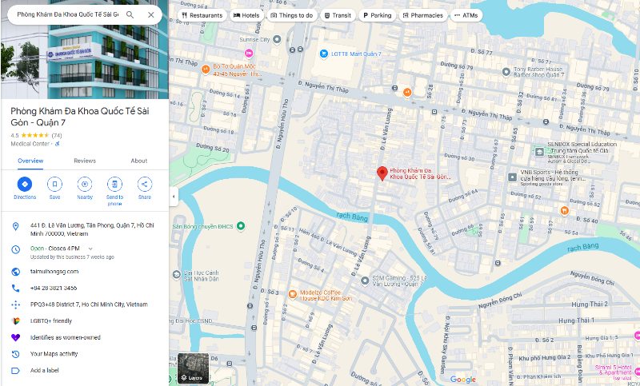The width and height of the screenshot is (640, 386).
Task: Click the orange restaurant marker near Đ. Số 40
Action: pyautogui.click(x=564, y=211)
